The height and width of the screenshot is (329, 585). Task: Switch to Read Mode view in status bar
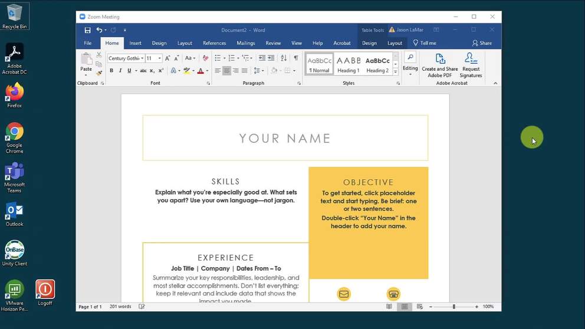[389, 307]
